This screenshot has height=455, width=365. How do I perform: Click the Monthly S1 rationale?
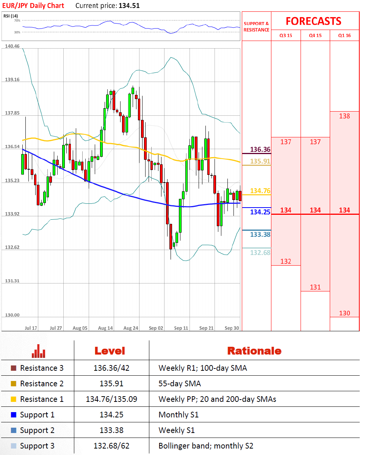tap(179, 415)
